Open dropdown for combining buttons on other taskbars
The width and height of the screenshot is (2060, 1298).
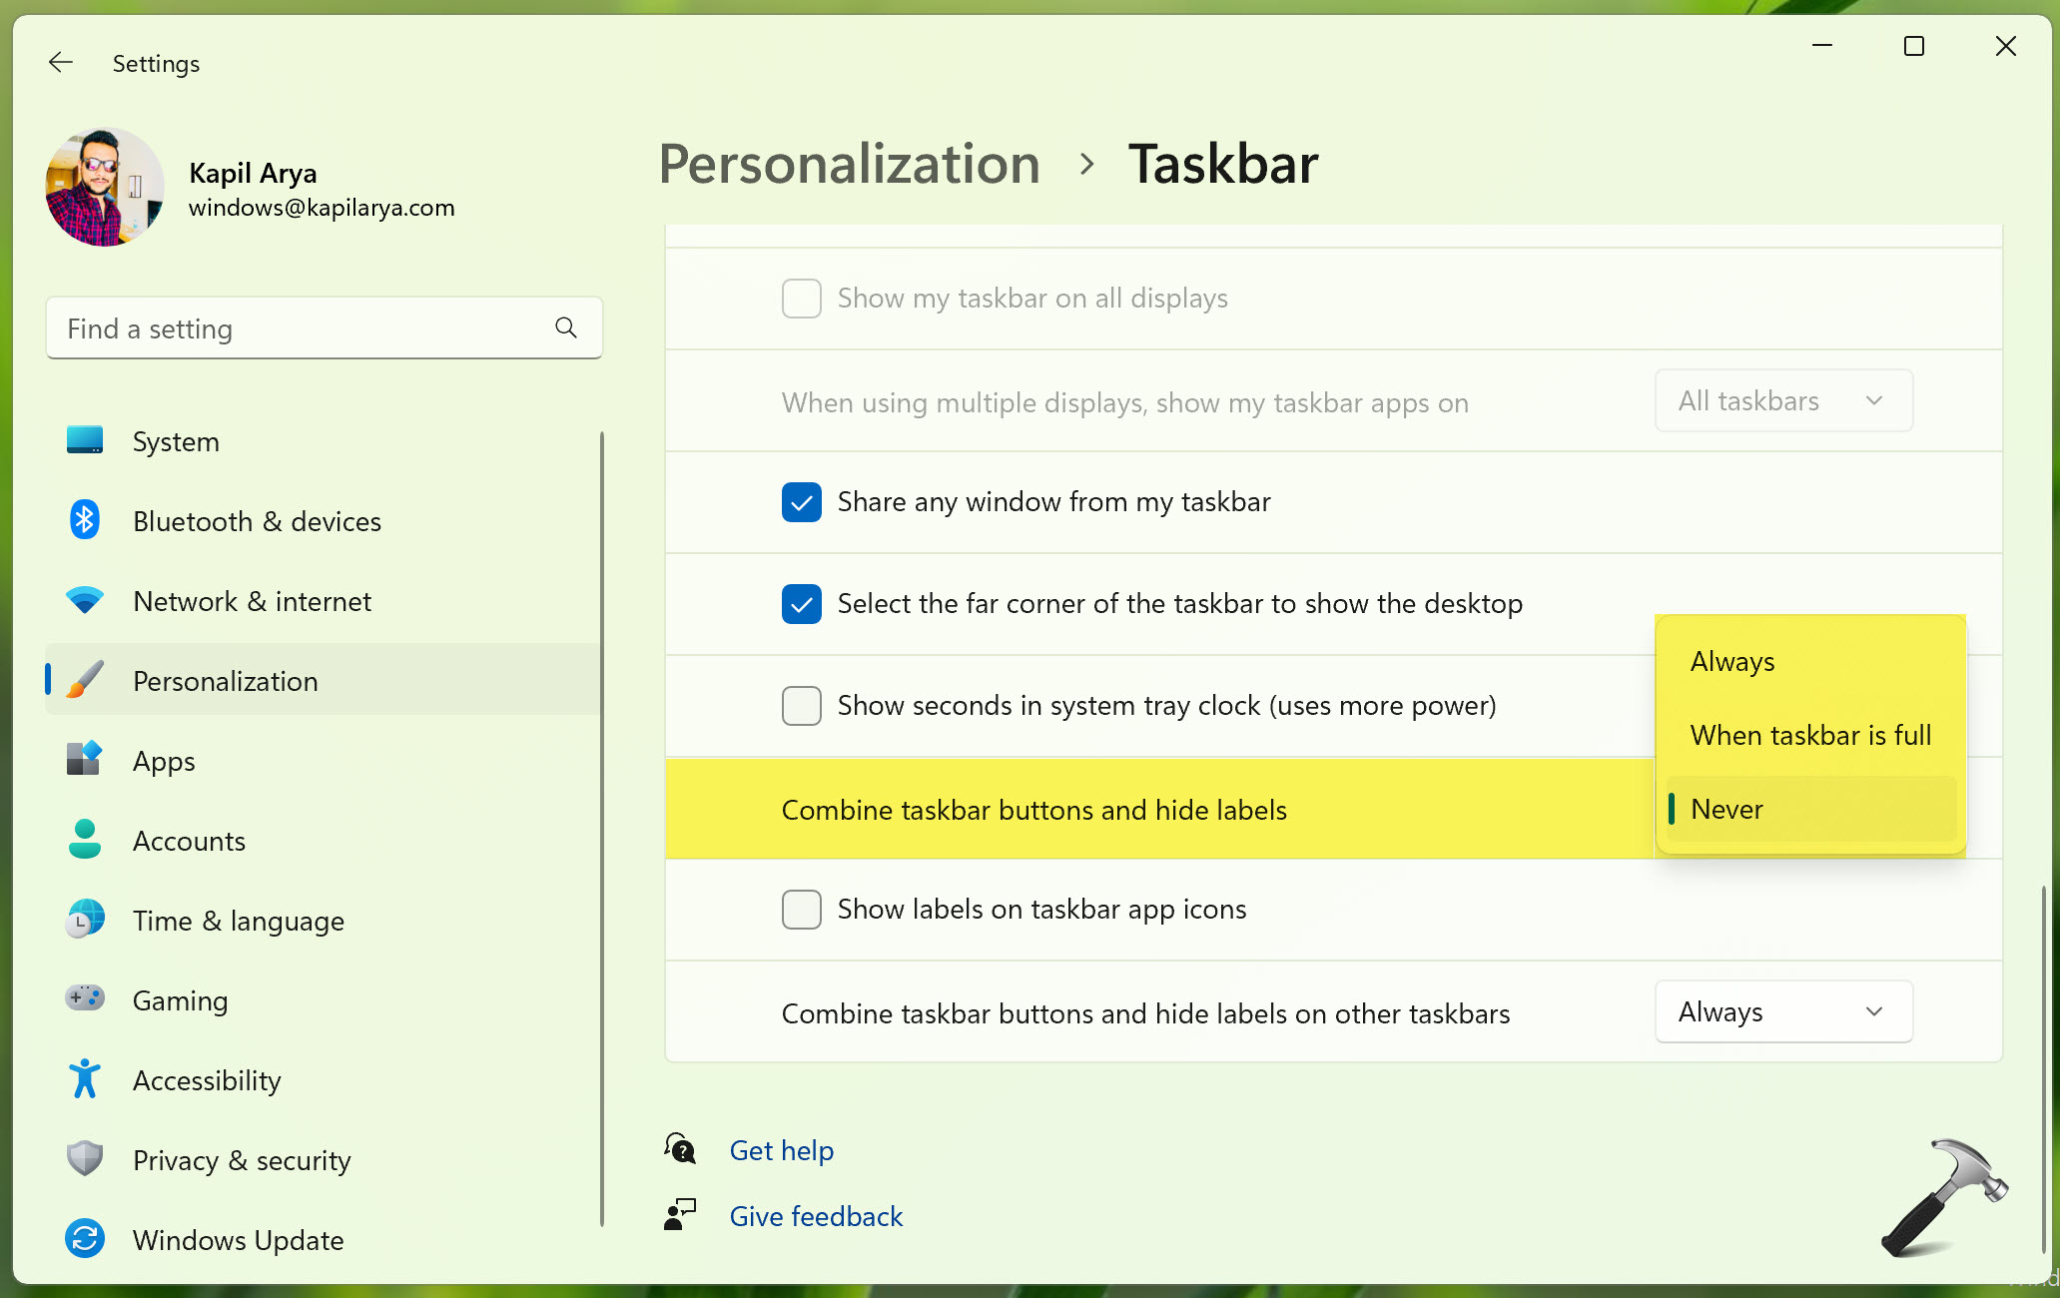click(1782, 1011)
